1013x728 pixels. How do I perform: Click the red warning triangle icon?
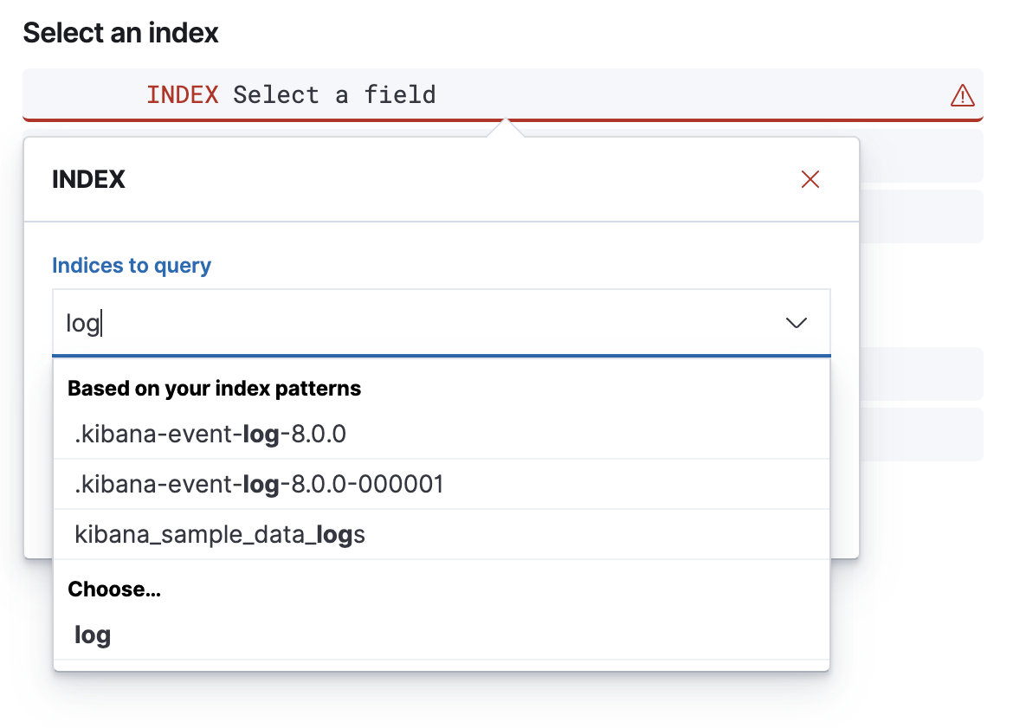coord(963,96)
